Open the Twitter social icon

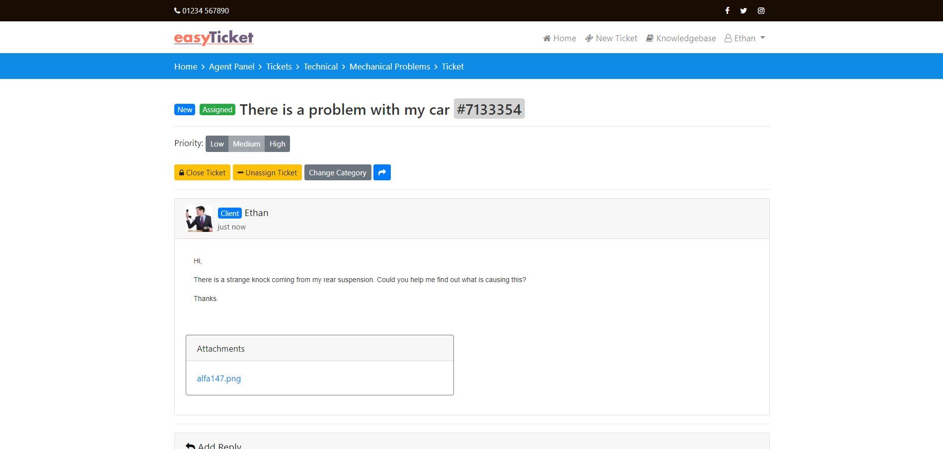tap(743, 10)
